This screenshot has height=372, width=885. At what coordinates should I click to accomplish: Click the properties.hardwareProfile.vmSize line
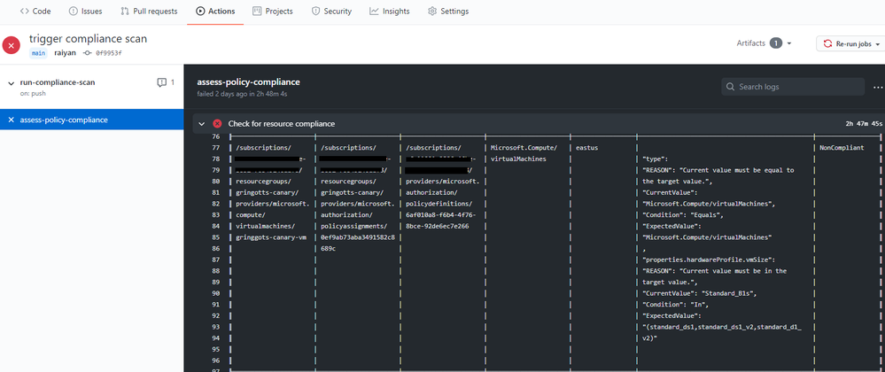[710, 260]
